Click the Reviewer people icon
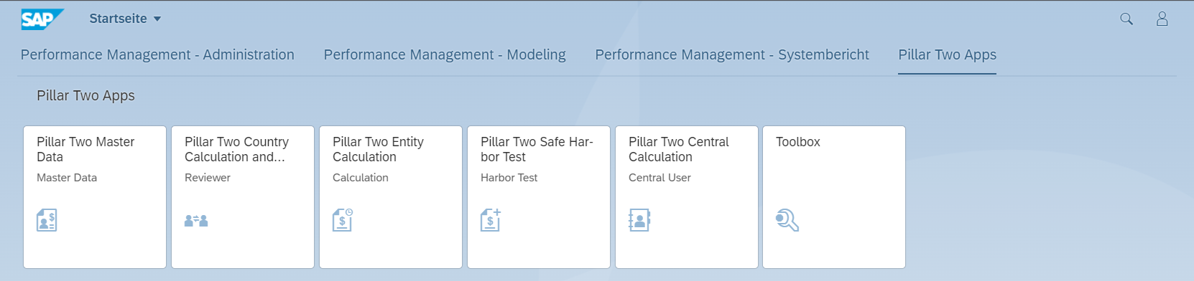The height and width of the screenshot is (281, 1194). click(x=196, y=221)
